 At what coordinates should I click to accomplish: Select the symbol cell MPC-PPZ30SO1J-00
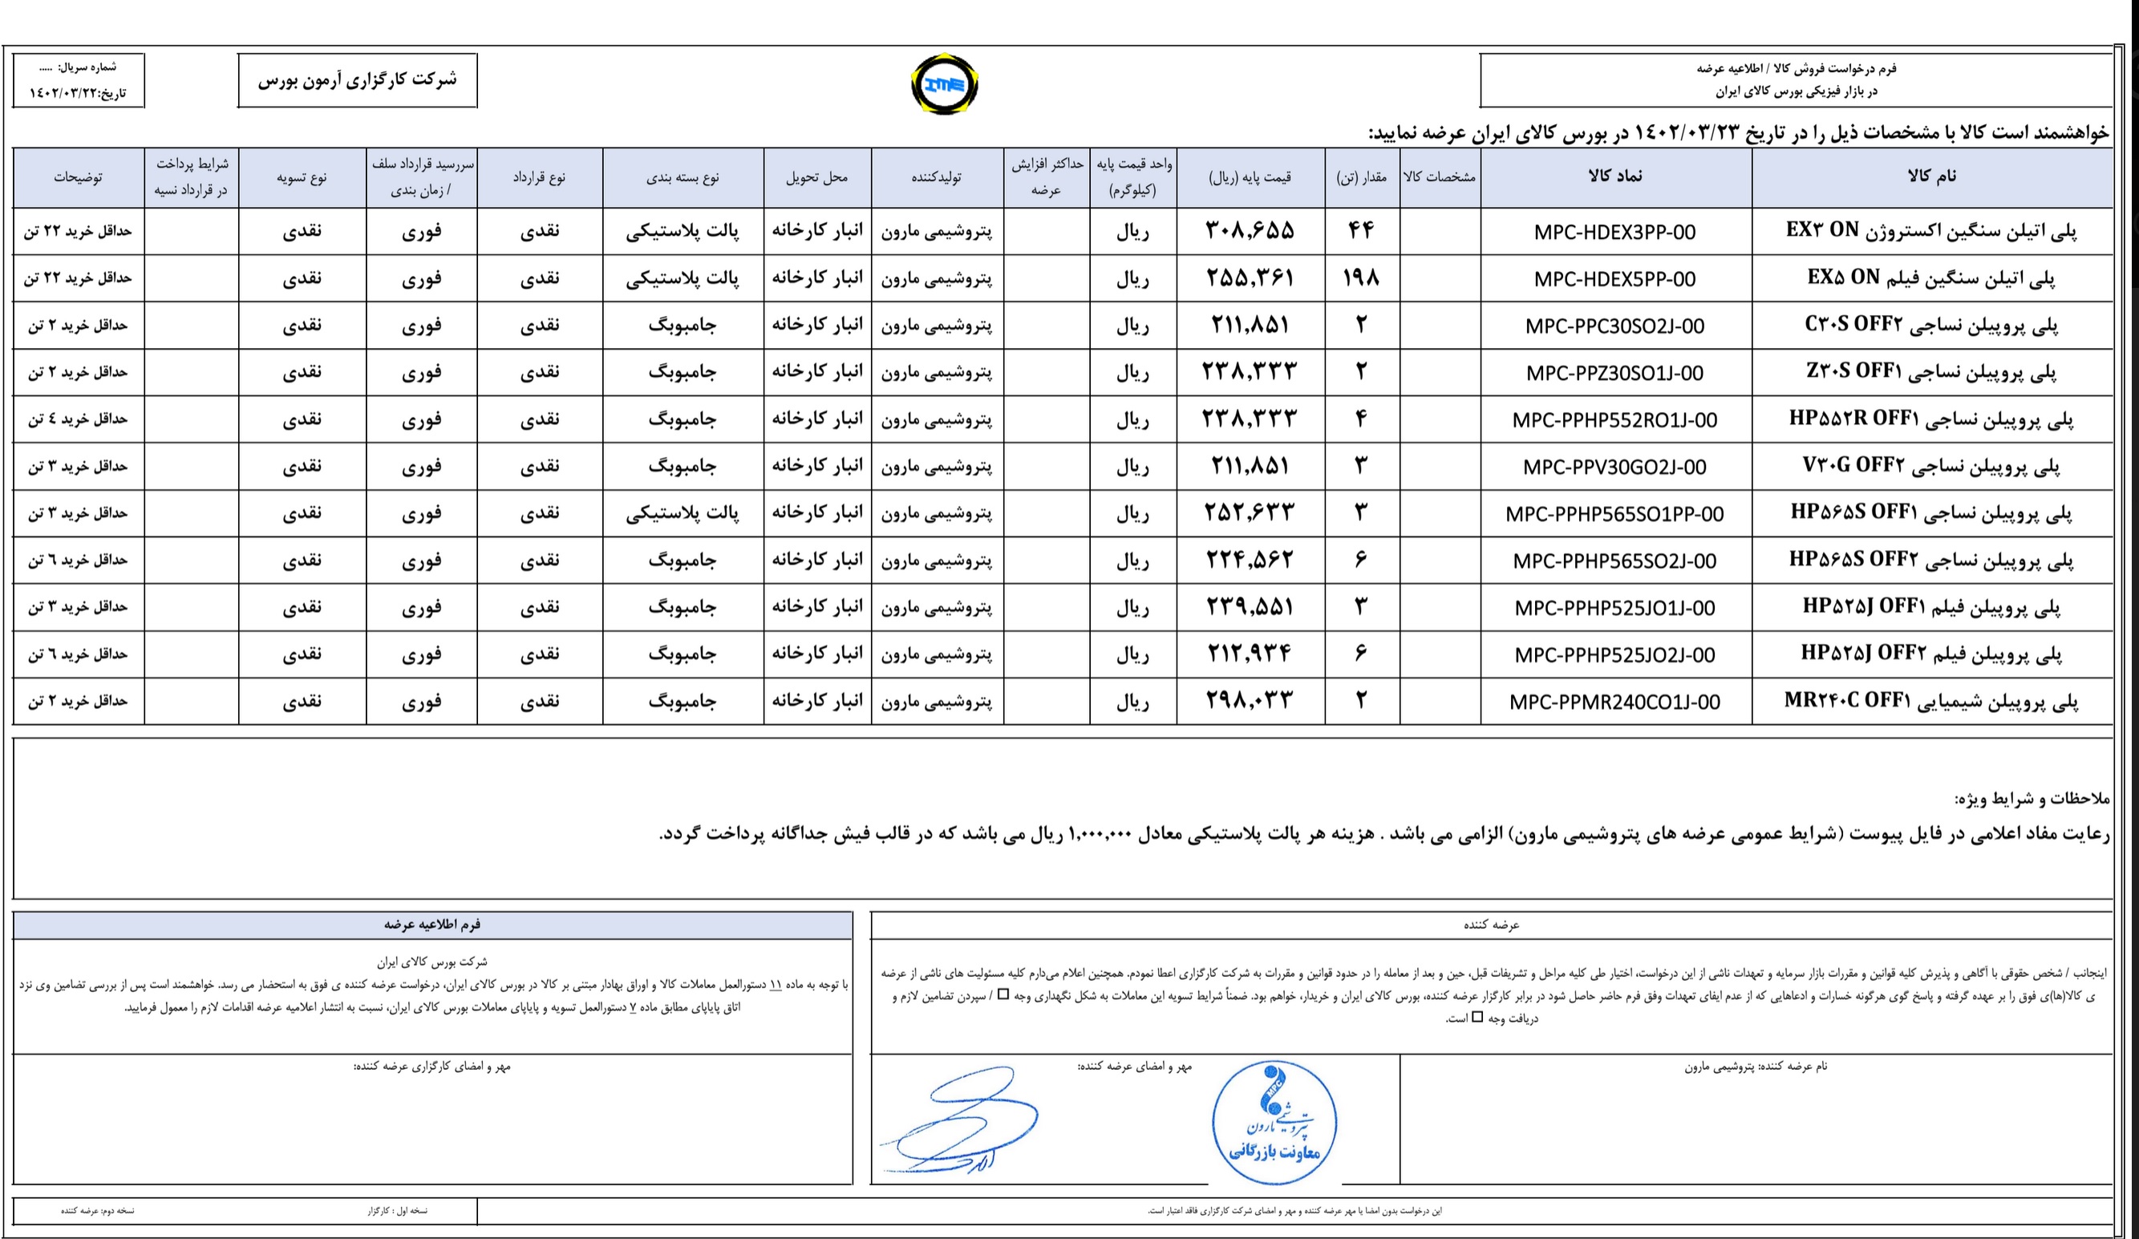[x=1615, y=373]
